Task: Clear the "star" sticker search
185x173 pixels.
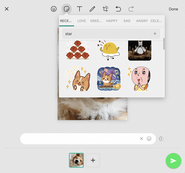Action: click(x=155, y=34)
